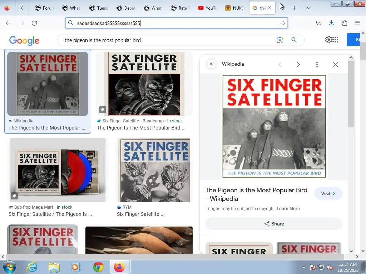Click the Go arrow in address bar
Screen dimensions: 366x274
[x=282, y=23]
